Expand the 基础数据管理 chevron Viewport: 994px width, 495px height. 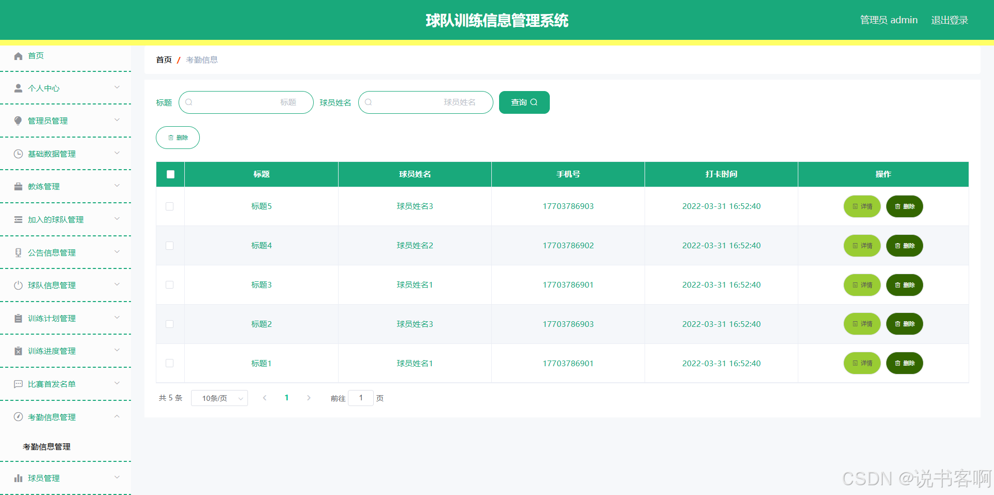point(117,153)
